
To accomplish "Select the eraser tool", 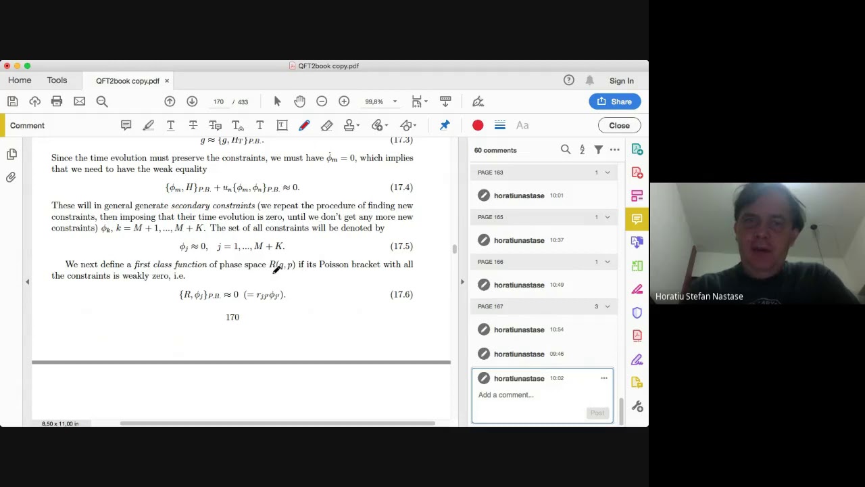I will click(x=326, y=125).
